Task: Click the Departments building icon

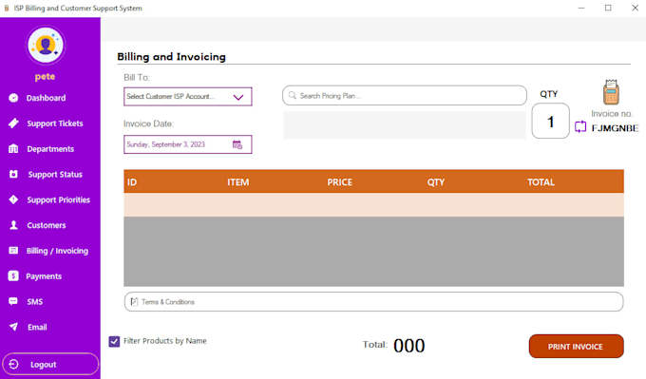Action: pos(13,149)
